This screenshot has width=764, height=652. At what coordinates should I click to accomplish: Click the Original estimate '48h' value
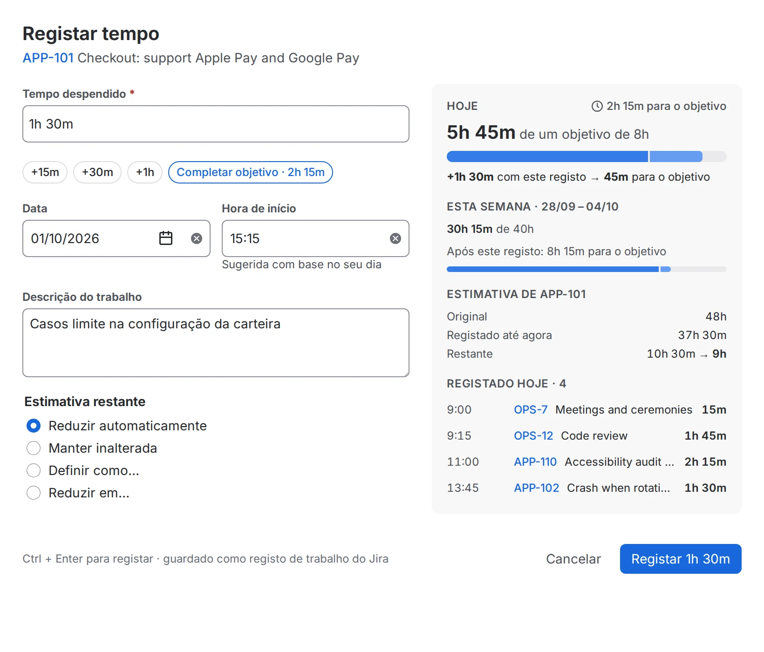[716, 317]
